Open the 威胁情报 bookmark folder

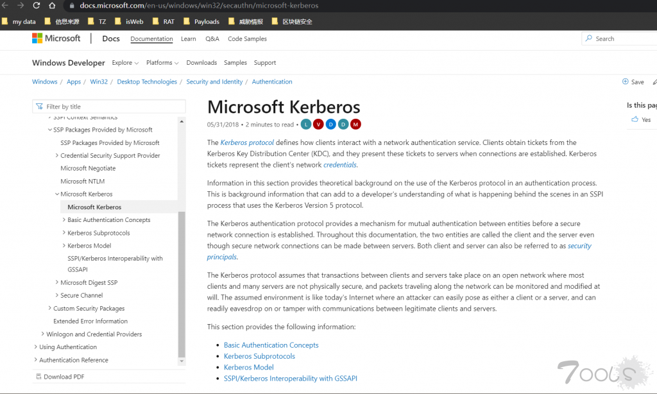click(x=246, y=21)
